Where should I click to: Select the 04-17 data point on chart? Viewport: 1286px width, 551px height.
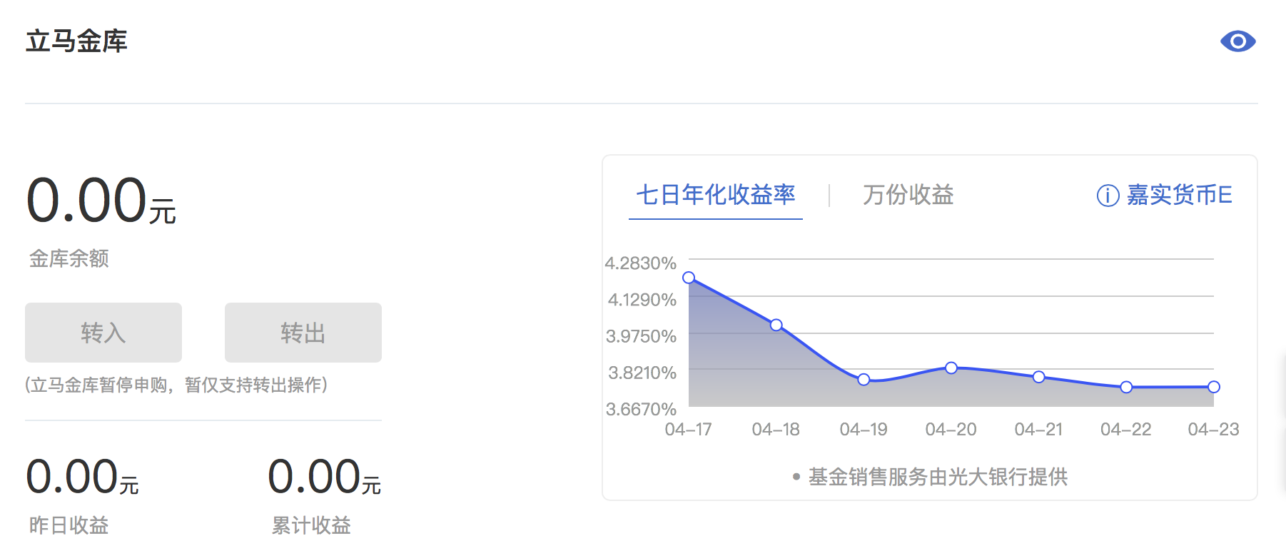click(x=689, y=278)
